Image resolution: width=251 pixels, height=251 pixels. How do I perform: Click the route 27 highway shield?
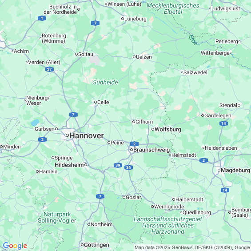pos(49,69)
